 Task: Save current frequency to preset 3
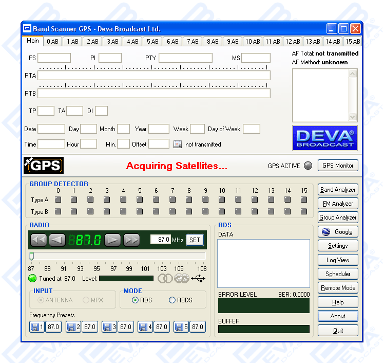pos(109,326)
